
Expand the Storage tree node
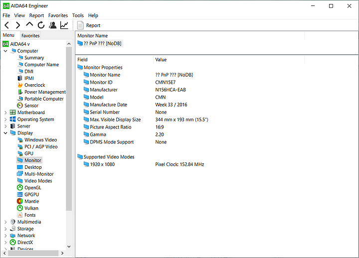[5, 229]
